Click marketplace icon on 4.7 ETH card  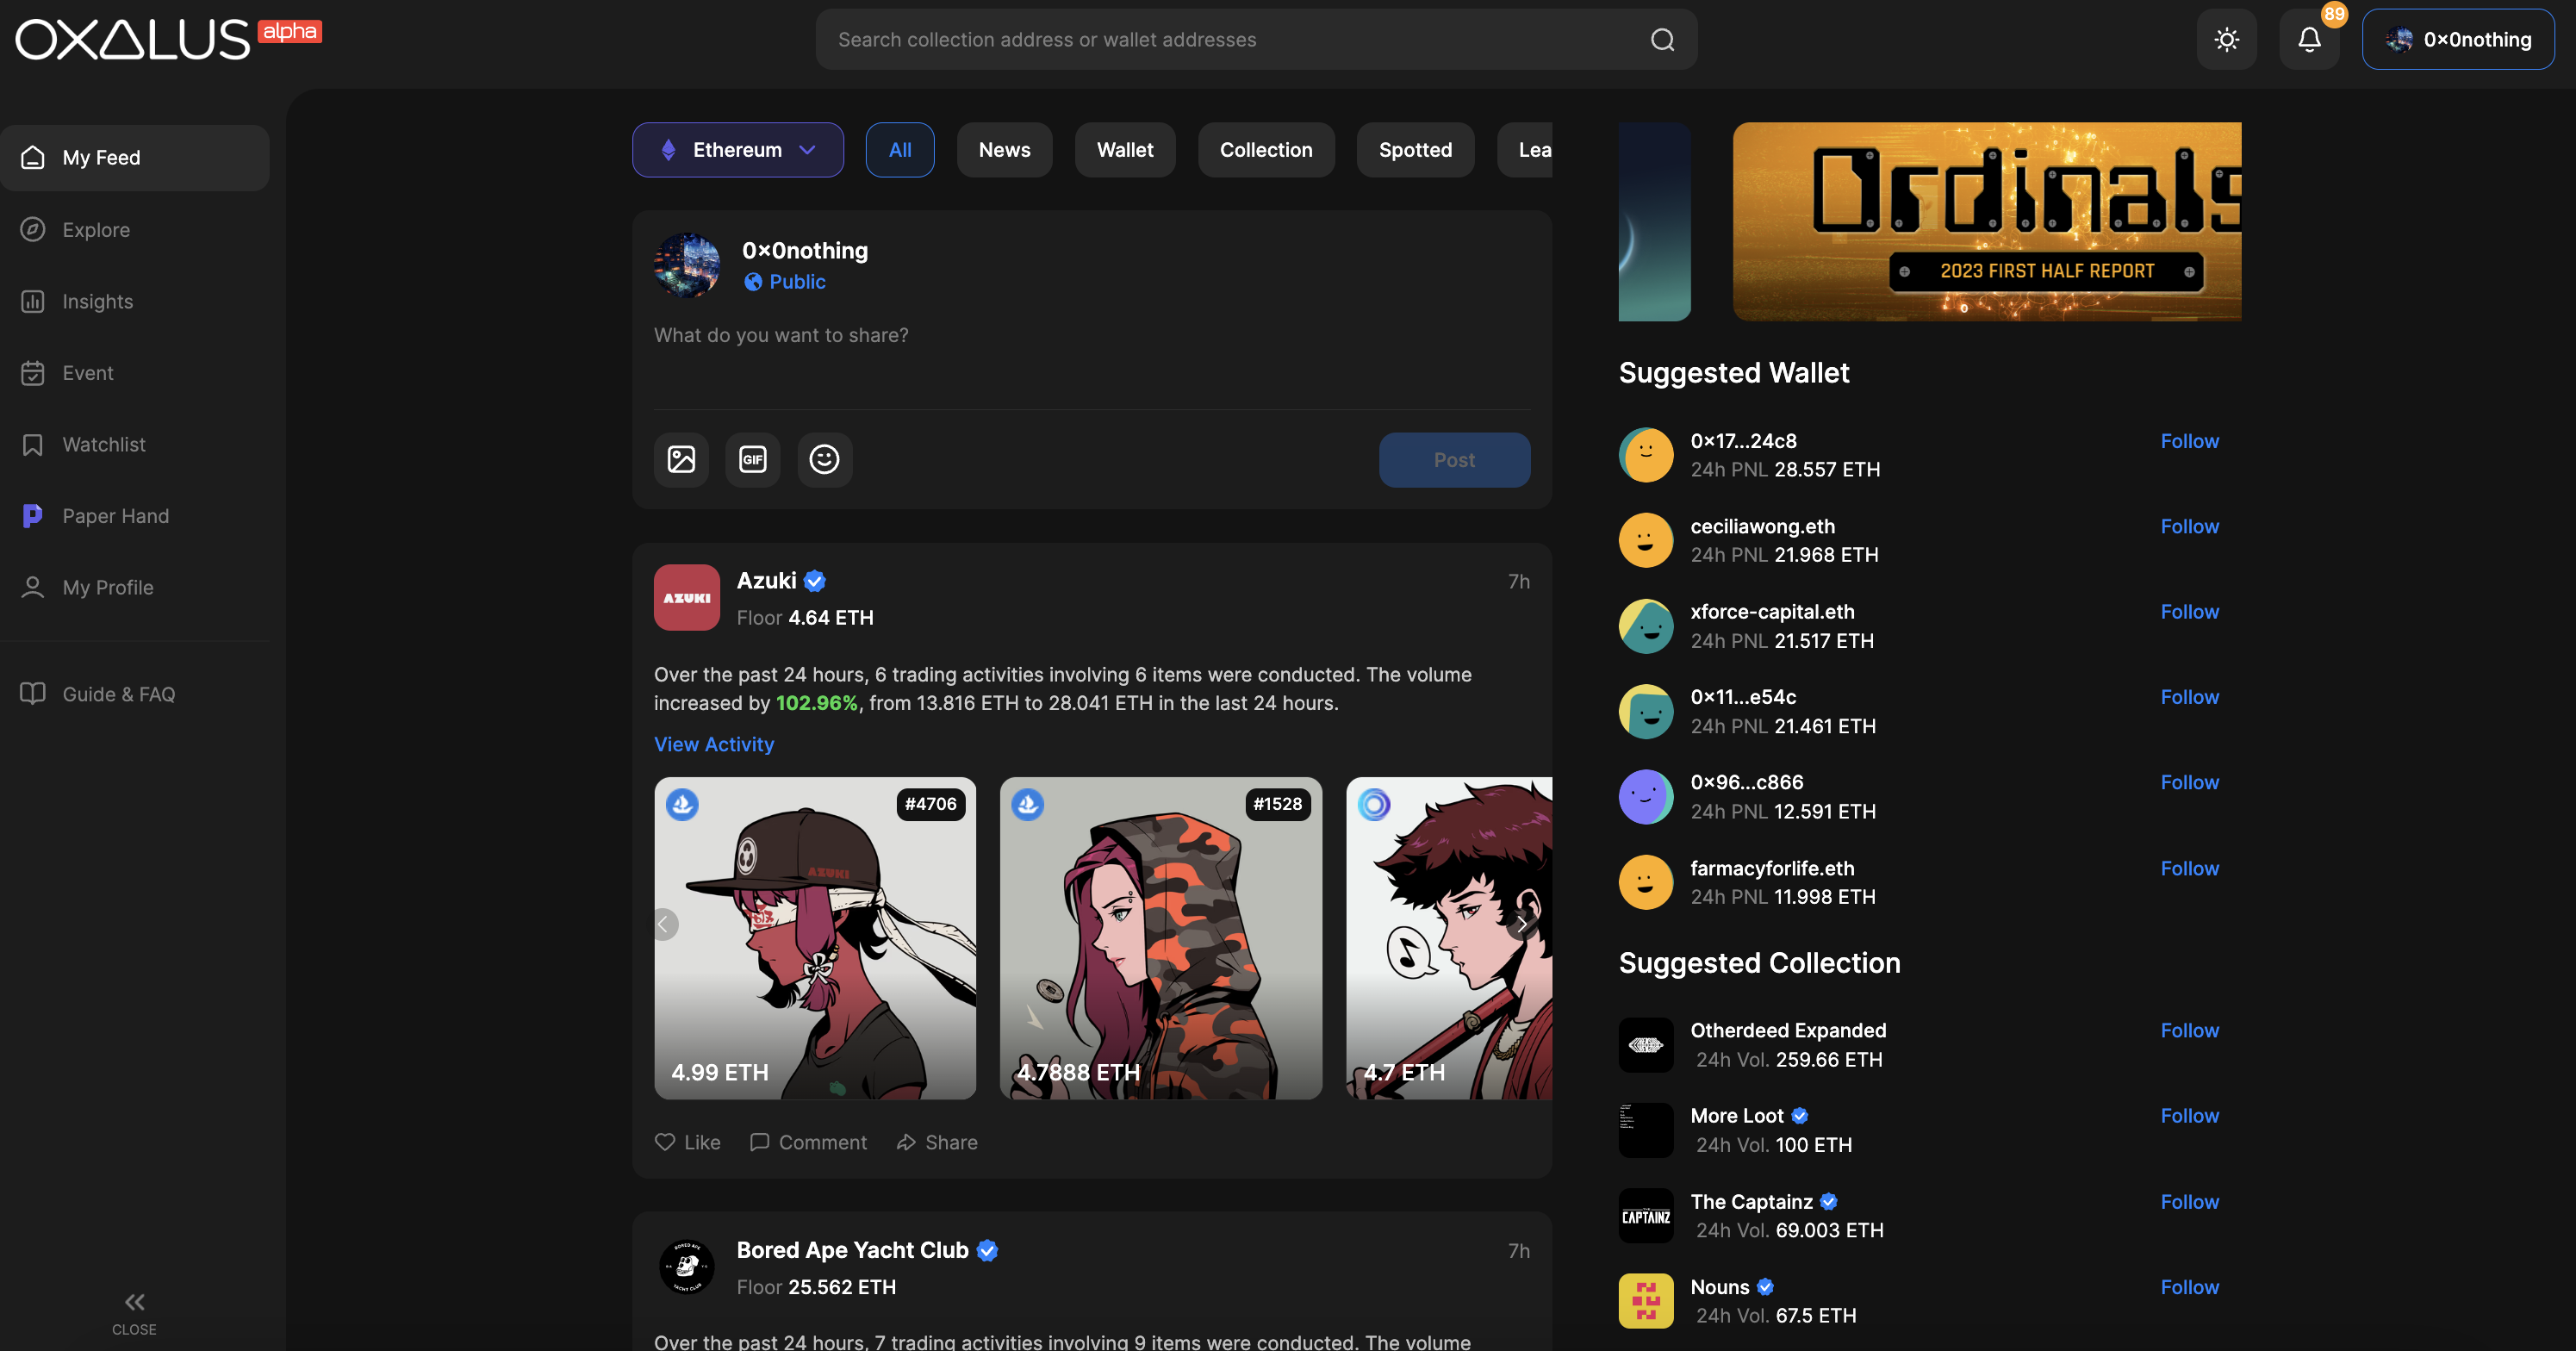pos(1374,805)
